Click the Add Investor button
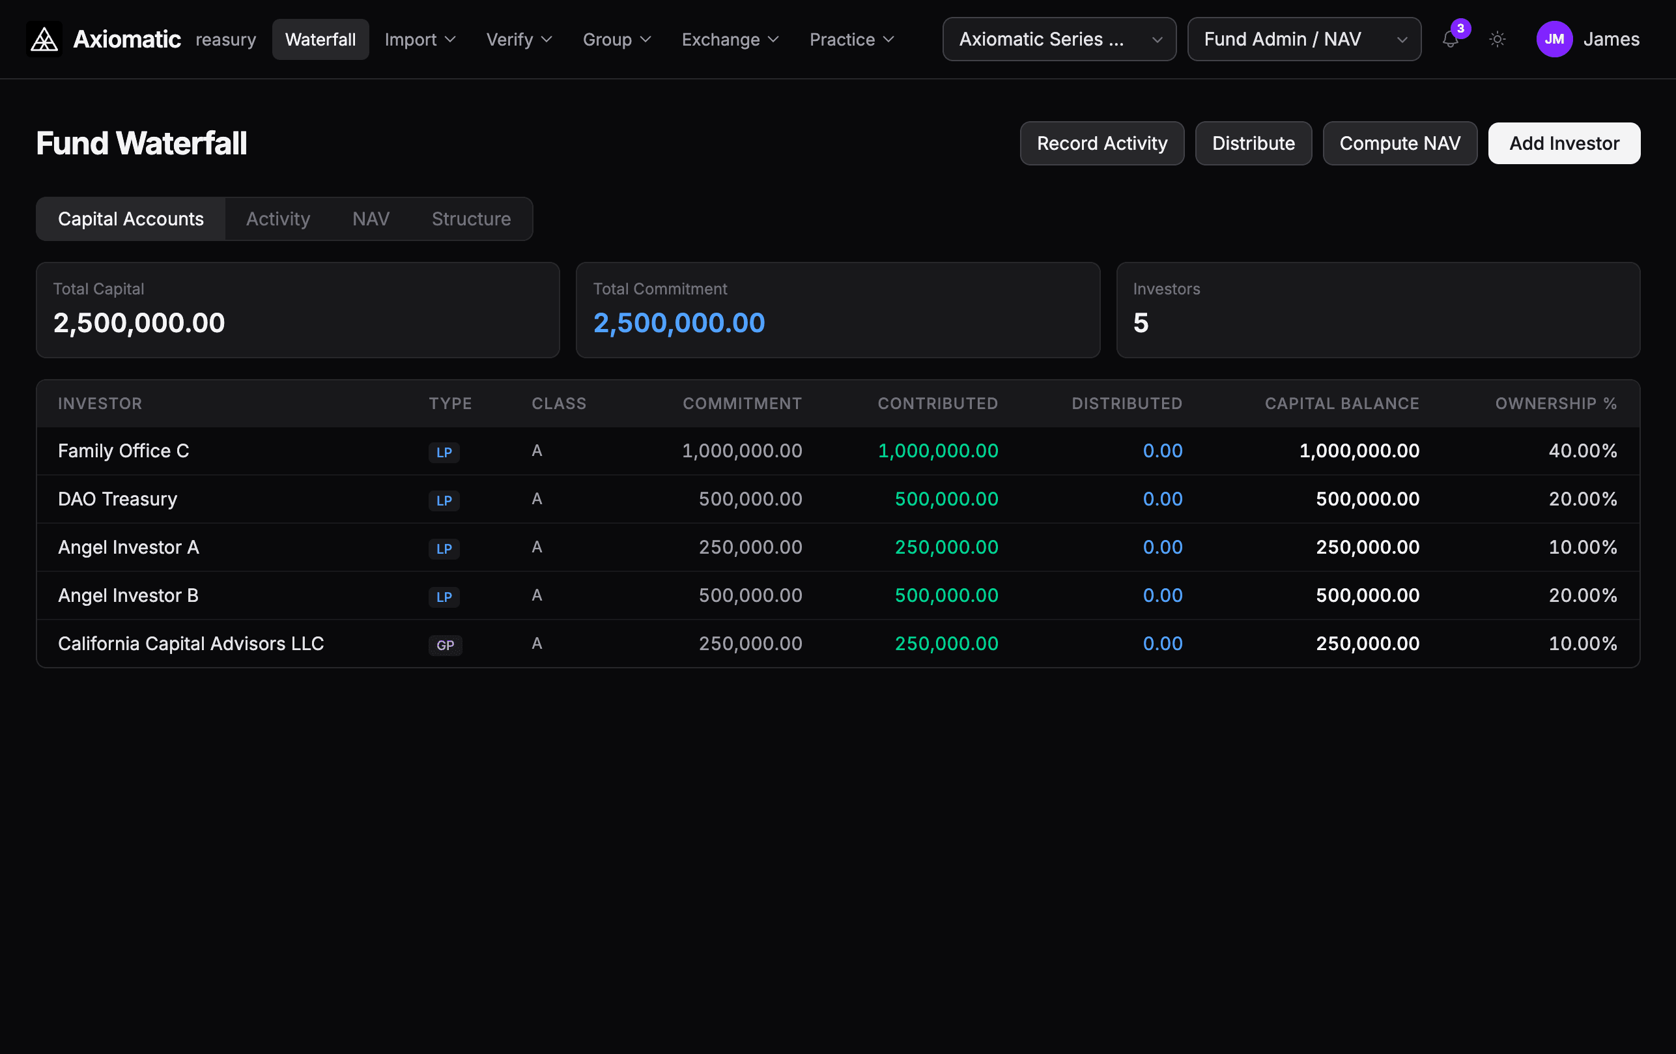Image resolution: width=1676 pixels, height=1054 pixels. (1563, 143)
